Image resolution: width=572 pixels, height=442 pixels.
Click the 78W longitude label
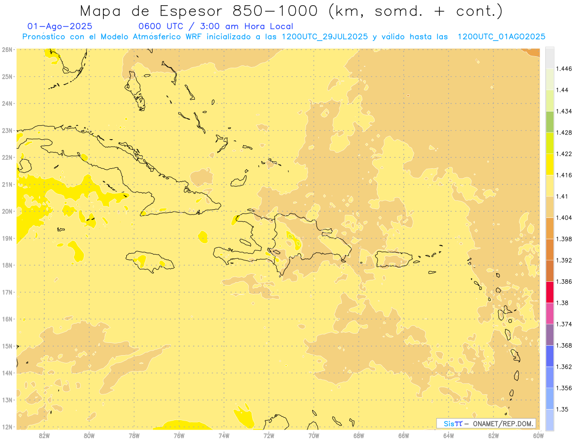click(x=134, y=435)
